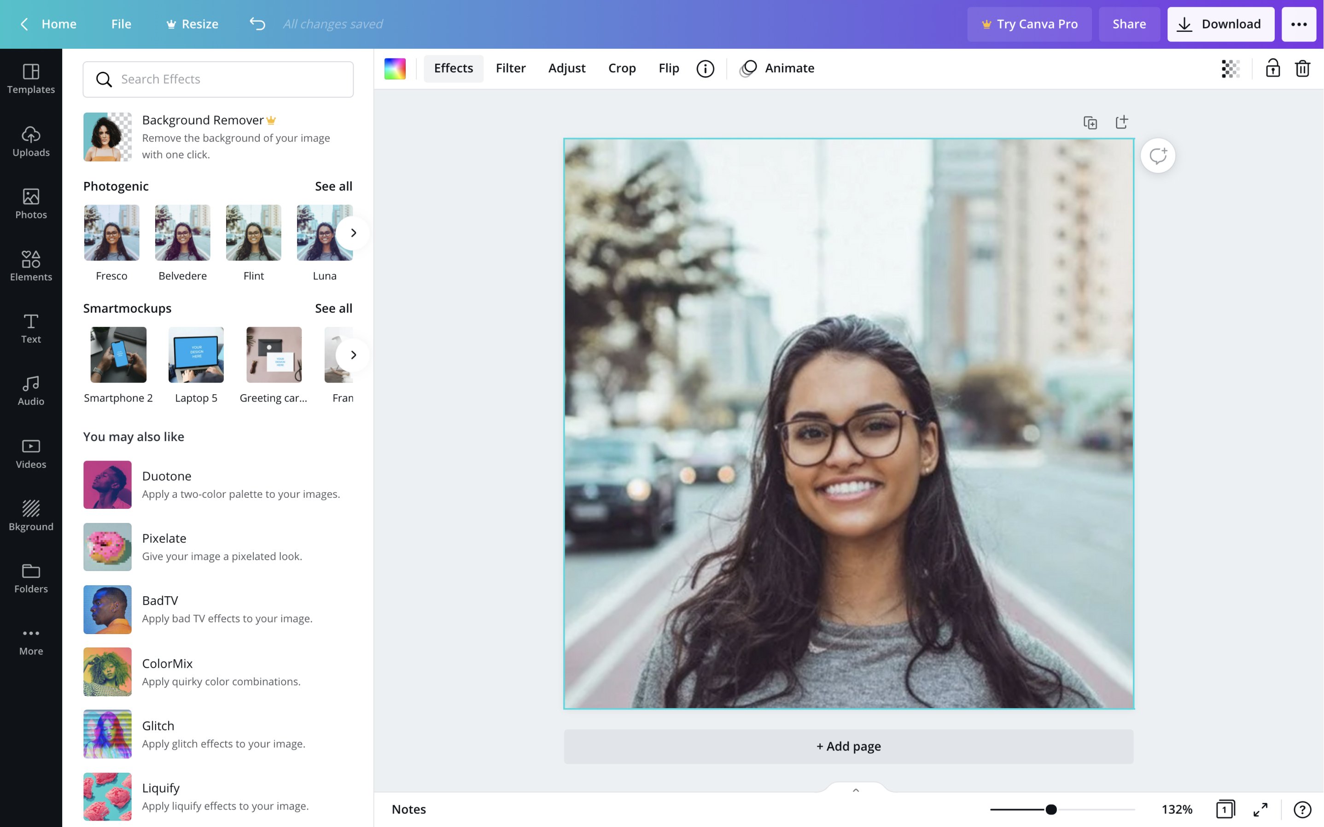This screenshot has height=827, width=1324.
Task: Click the transparency grid icon
Action: 1230,69
